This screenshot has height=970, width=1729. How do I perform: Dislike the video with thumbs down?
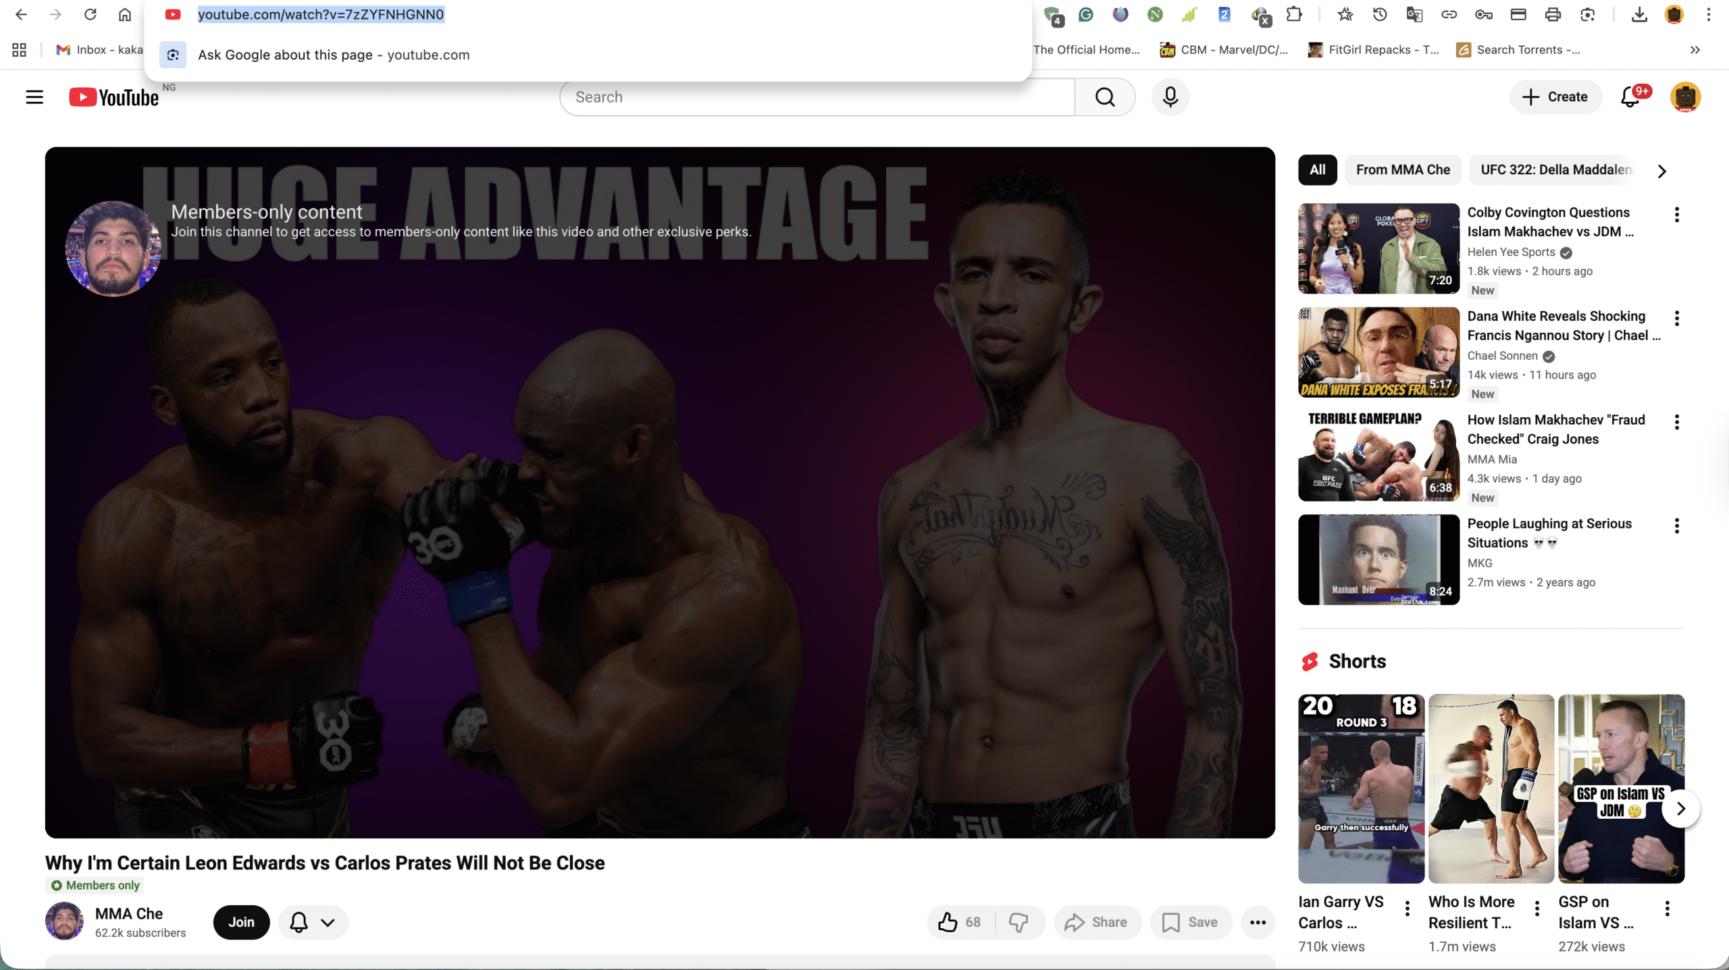coord(1018,922)
